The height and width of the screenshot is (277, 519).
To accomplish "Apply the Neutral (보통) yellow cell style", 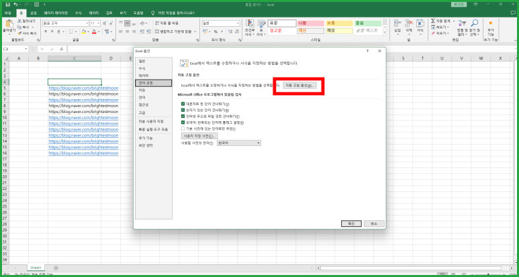I will click(x=339, y=23).
